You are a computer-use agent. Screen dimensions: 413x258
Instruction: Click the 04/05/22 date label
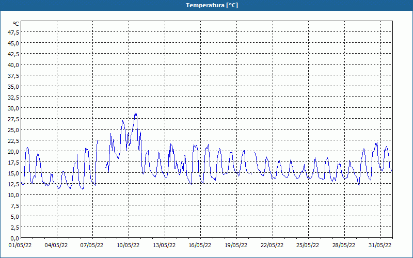pyautogui.click(x=56, y=246)
